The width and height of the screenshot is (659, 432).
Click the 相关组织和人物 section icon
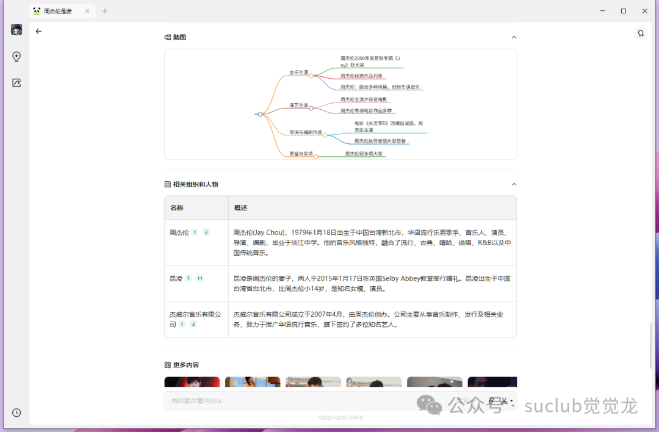(167, 184)
